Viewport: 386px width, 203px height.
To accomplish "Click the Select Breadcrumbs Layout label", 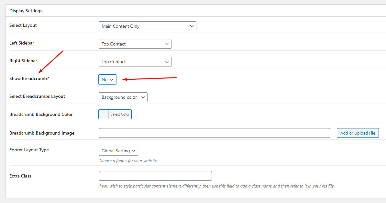I will 37,96.
